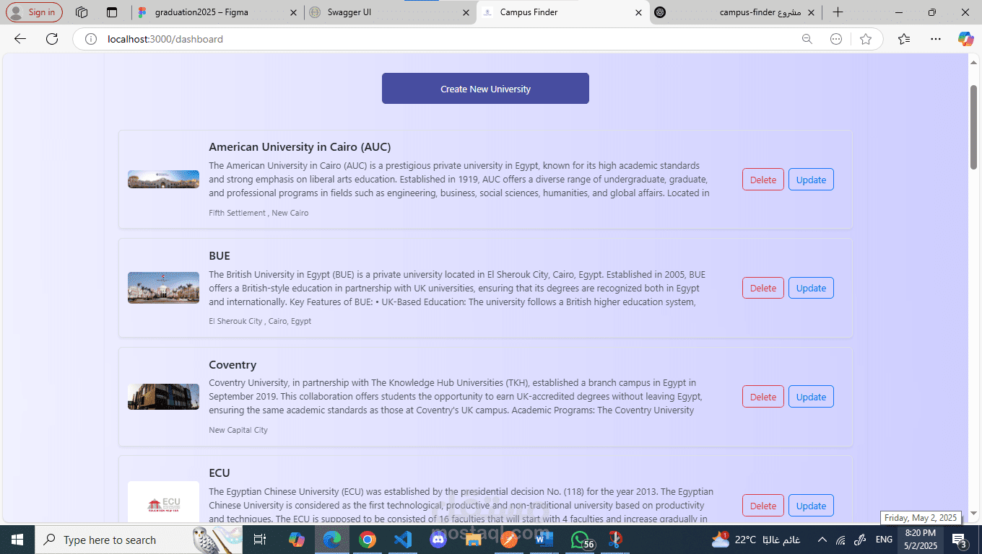Click the ECU logo thumbnail
982x554 pixels.
point(163,503)
